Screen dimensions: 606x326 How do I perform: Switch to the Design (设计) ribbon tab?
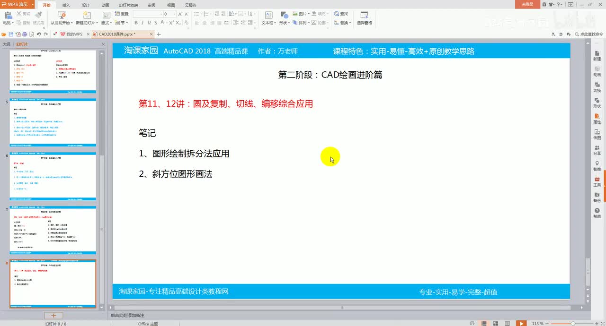click(x=86, y=5)
